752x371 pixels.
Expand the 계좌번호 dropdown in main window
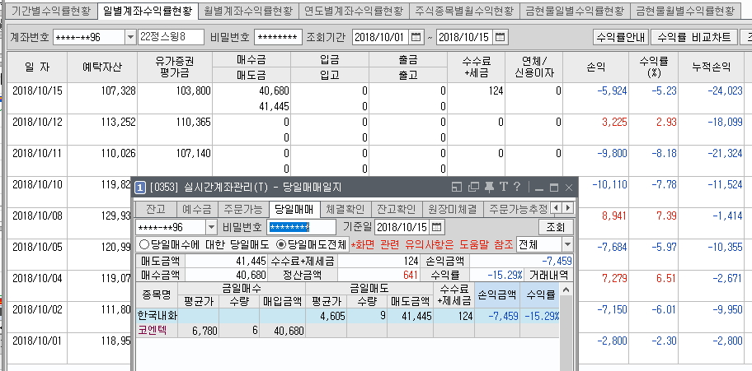pos(130,38)
